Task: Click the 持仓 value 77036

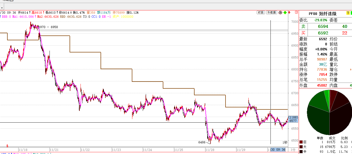Action: pos(322,69)
